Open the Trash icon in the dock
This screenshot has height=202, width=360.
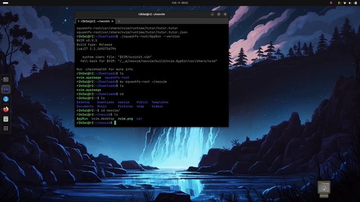click(x=6, y=119)
